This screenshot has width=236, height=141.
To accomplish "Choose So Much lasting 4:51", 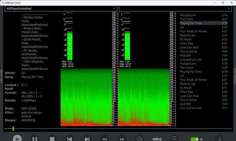I will pyautogui.click(x=204, y=88).
